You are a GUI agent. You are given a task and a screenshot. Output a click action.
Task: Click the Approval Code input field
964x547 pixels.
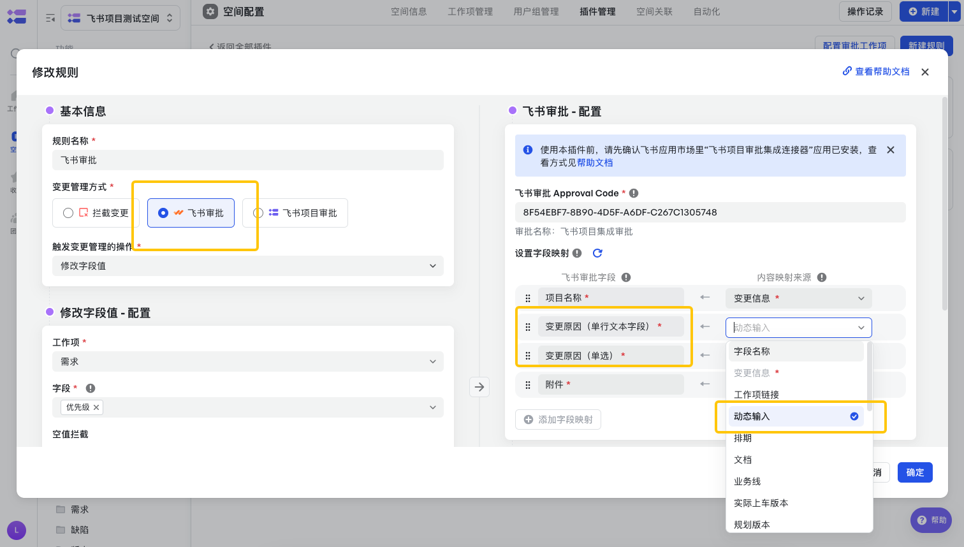click(710, 212)
